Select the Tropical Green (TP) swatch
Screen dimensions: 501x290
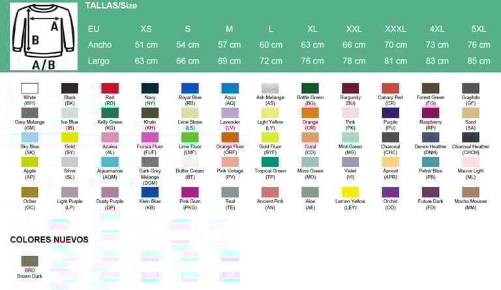[270, 162]
